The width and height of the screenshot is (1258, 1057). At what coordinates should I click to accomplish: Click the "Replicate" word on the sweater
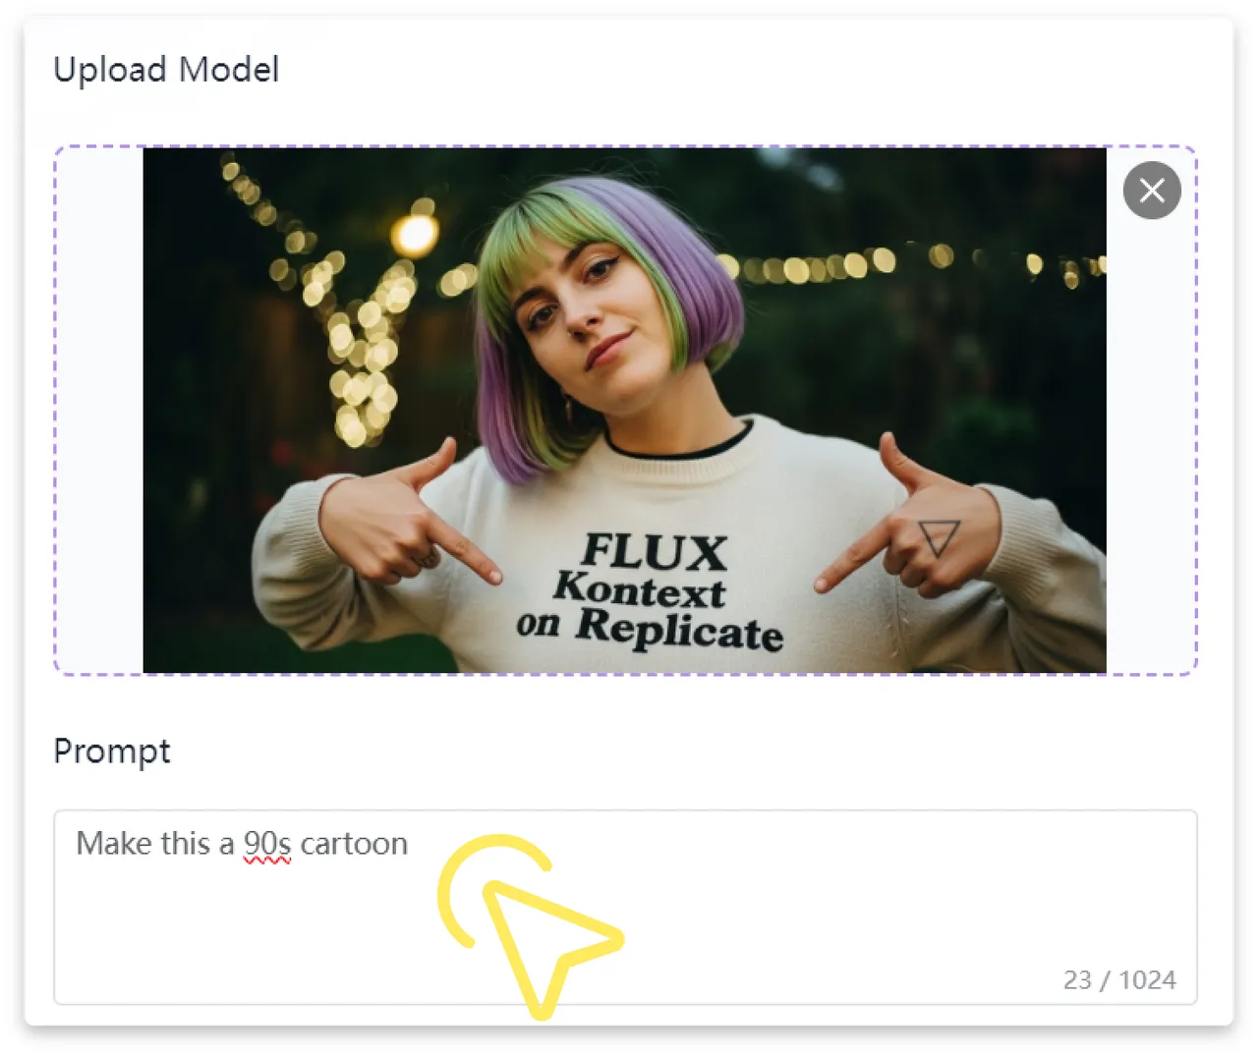click(679, 630)
